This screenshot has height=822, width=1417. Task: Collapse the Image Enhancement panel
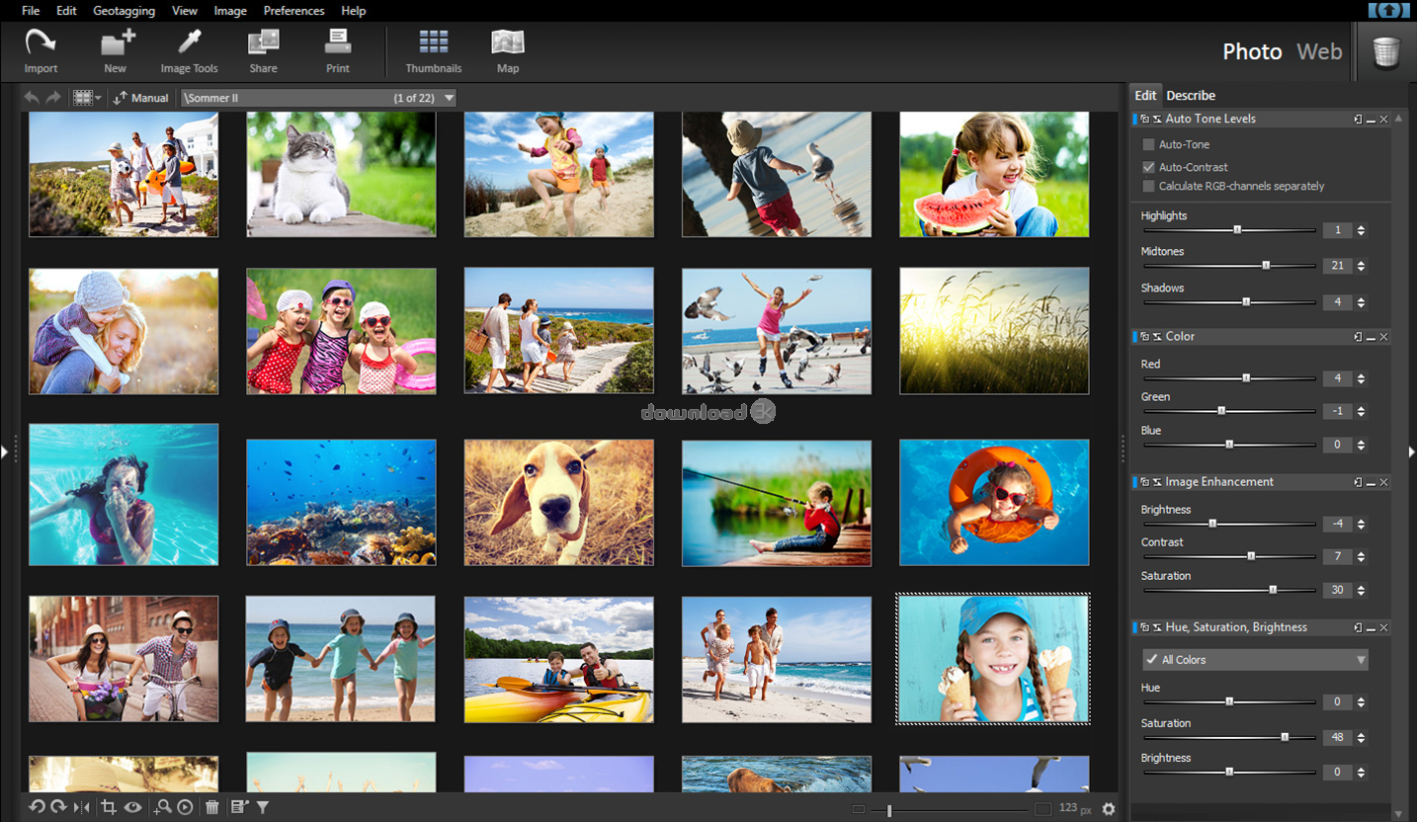coord(1371,482)
